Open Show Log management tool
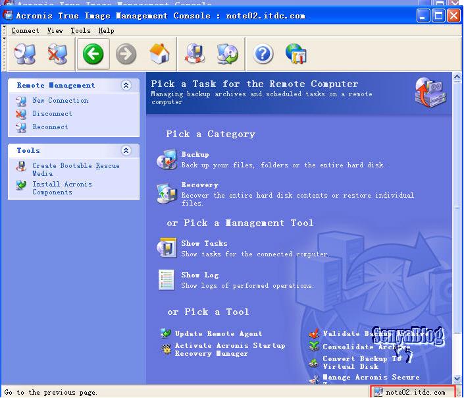The width and height of the screenshot is (464, 398). point(199,275)
